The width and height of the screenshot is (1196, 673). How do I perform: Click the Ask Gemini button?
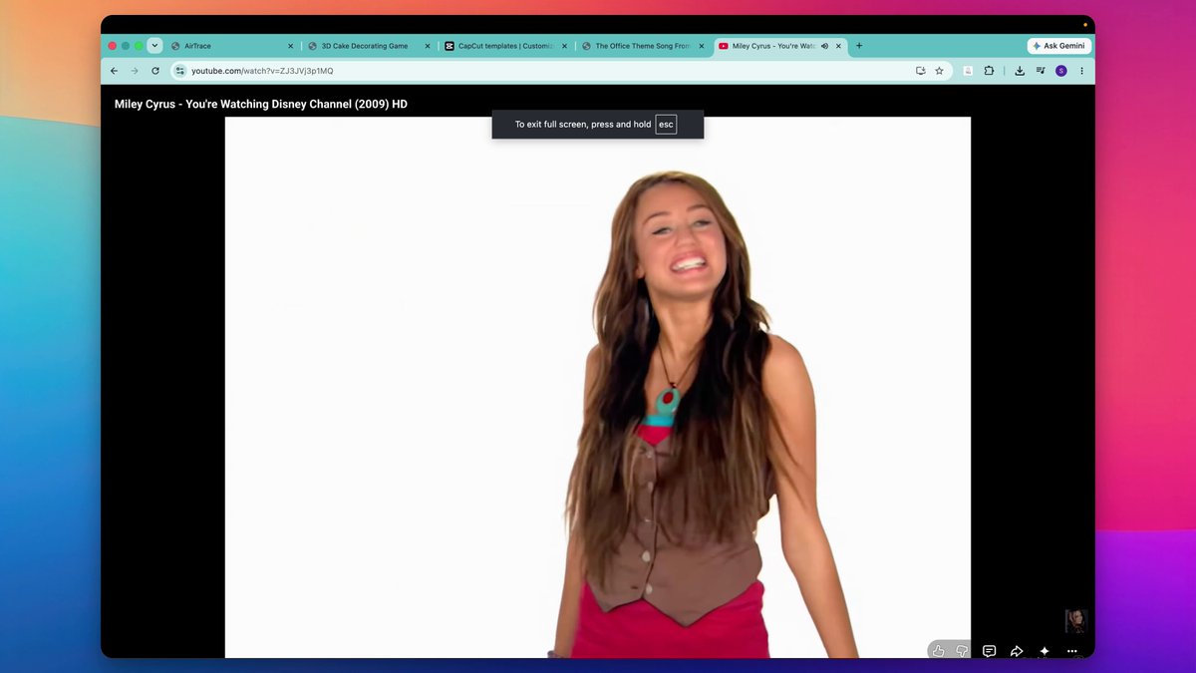tap(1059, 46)
